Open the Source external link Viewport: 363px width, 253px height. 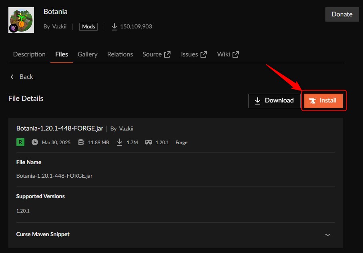pos(156,54)
